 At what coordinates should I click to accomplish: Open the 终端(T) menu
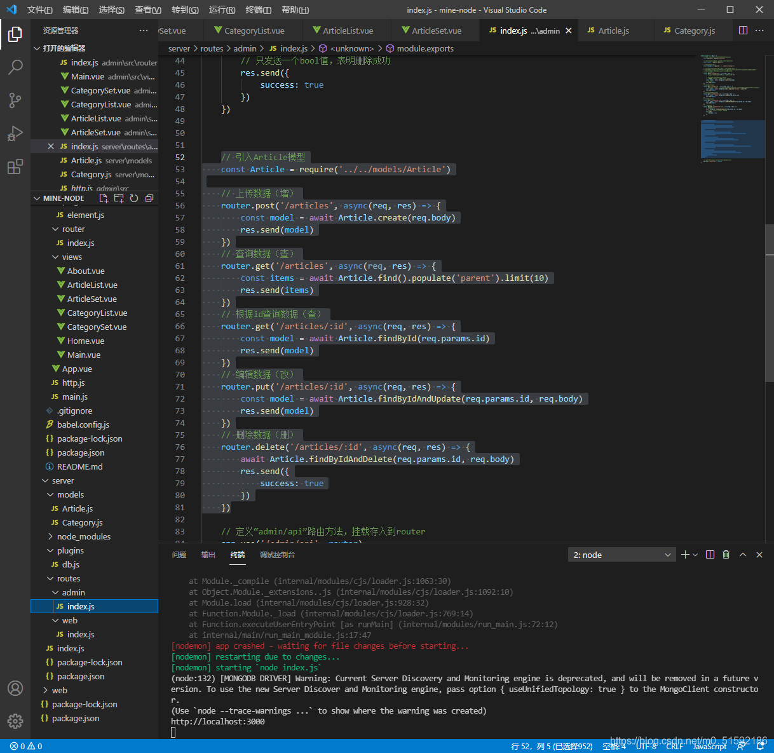258,10
